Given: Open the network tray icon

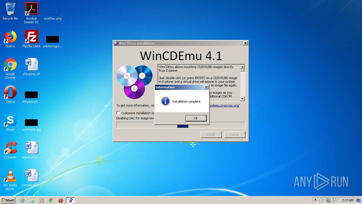Looking at the screenshot, I should [328, 200].
